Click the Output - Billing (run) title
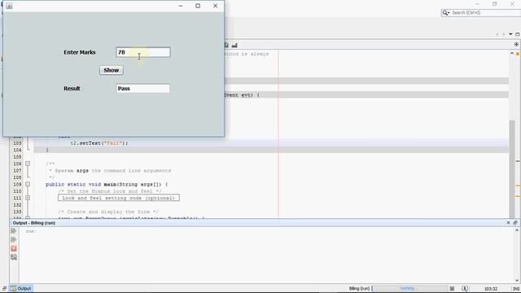The image size is (521, 293). [x=34, y=223]
